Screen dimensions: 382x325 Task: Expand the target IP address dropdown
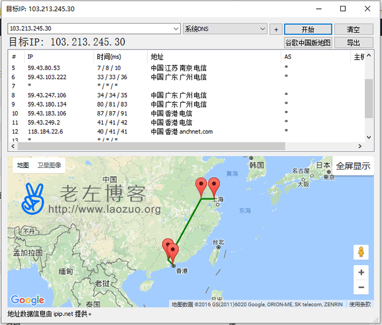point(176,29)
